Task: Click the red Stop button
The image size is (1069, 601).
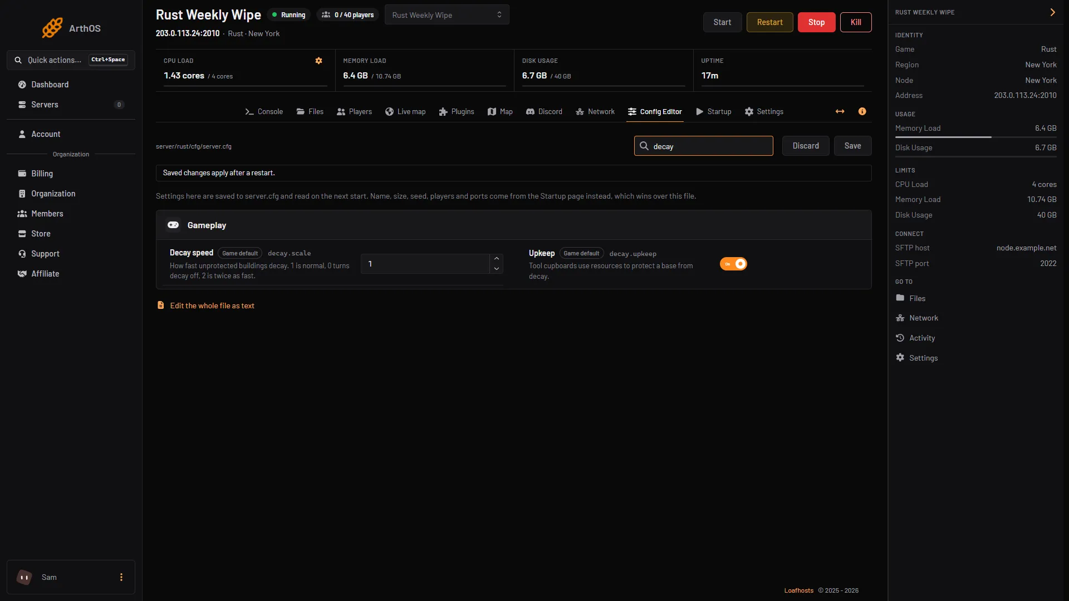Action: 816,22
